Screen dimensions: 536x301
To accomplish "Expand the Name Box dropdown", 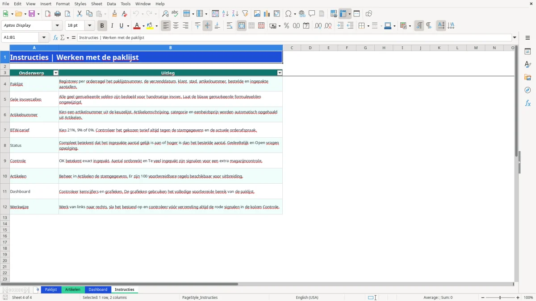I will click(44, 37).
